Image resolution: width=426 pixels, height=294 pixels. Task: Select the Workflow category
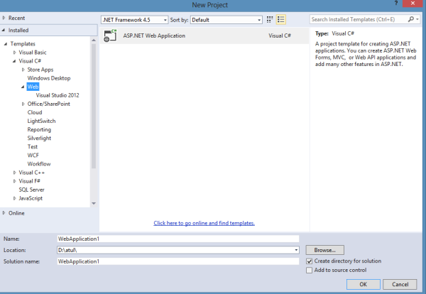pos(39,164)
